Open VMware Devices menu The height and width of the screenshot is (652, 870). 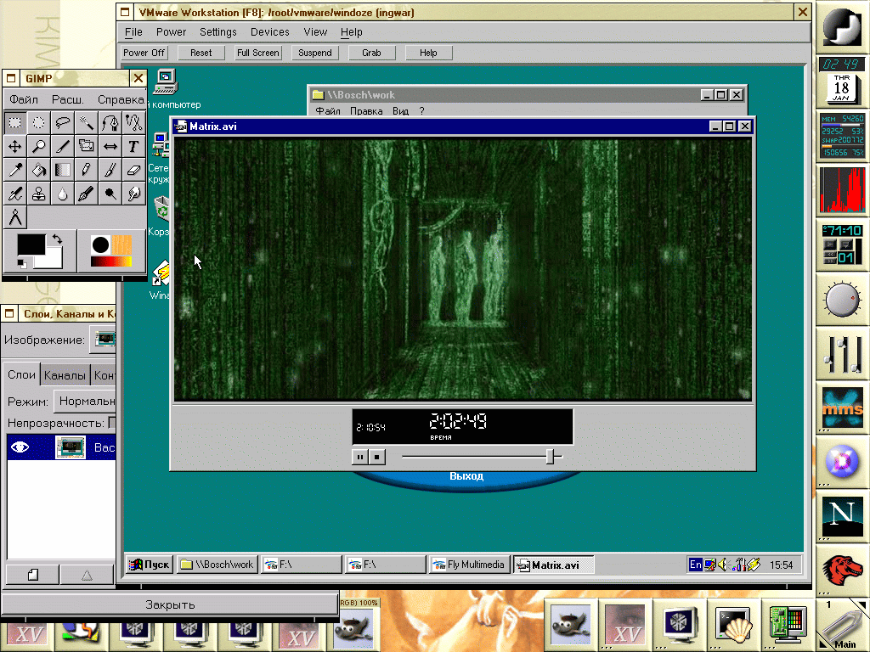coord(269,32)
